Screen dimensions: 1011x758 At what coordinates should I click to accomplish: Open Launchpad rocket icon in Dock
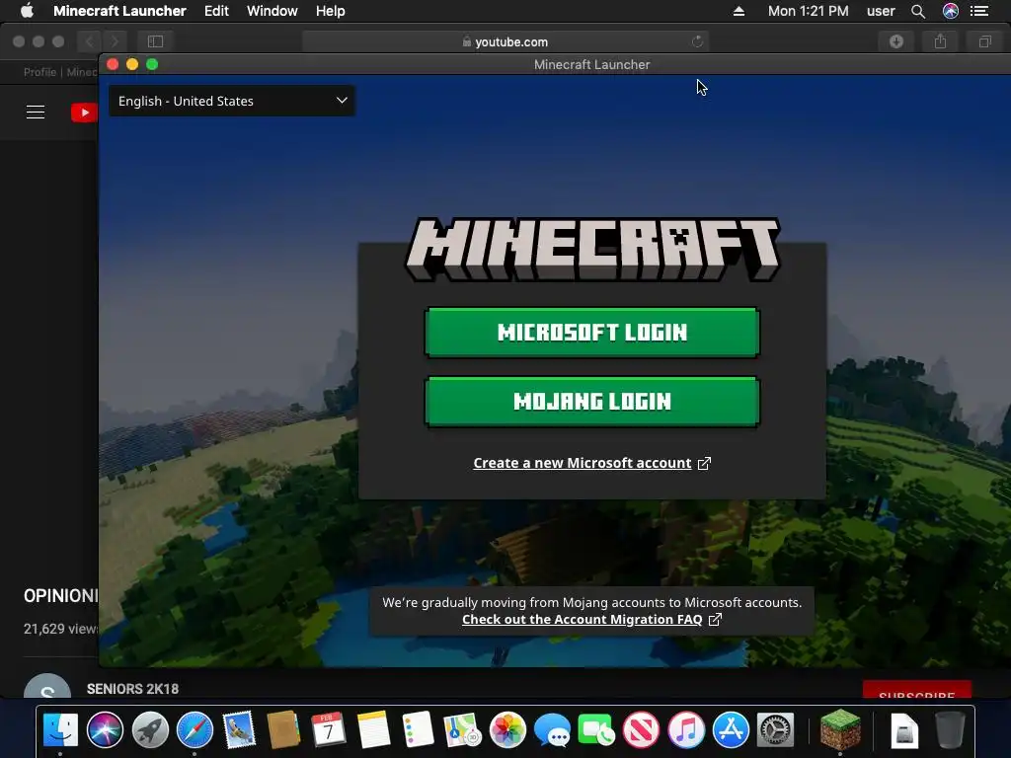[x=150, y=730]
